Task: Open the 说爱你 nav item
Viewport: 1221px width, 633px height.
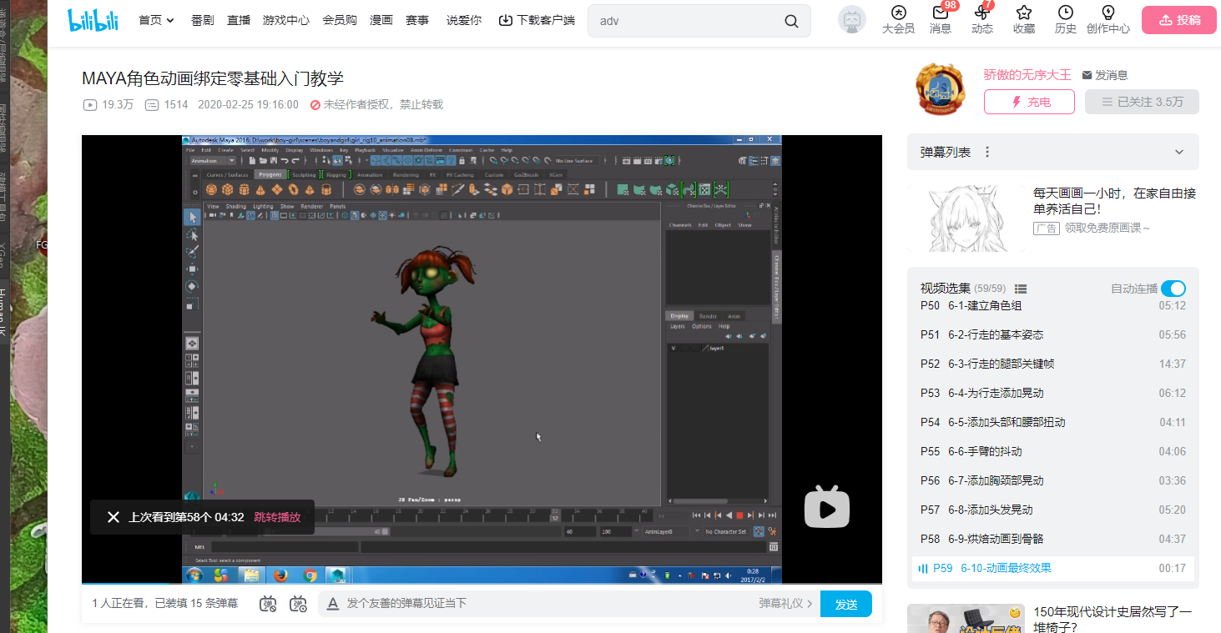Action: pyautogui.click(x=464, y=20)
